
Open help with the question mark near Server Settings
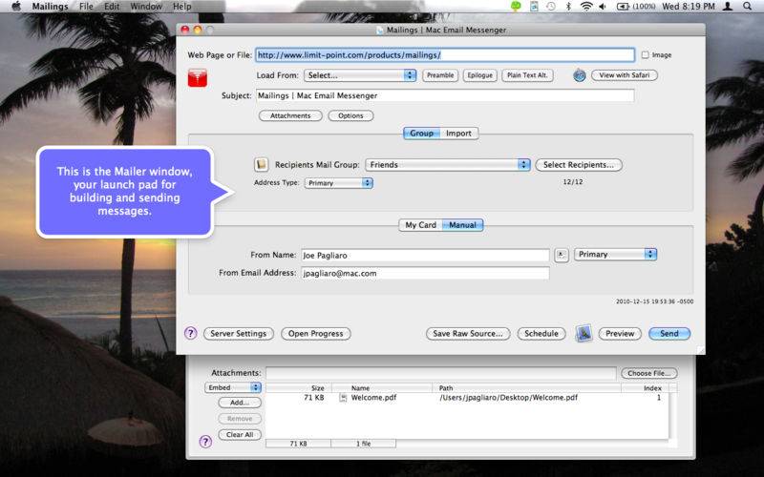pyautogui.click(x=190, y=333)
